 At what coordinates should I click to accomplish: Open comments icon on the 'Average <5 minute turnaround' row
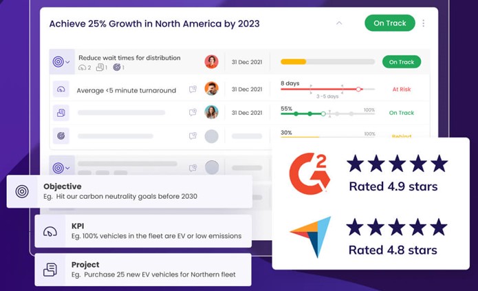click(x=193, y=89)
